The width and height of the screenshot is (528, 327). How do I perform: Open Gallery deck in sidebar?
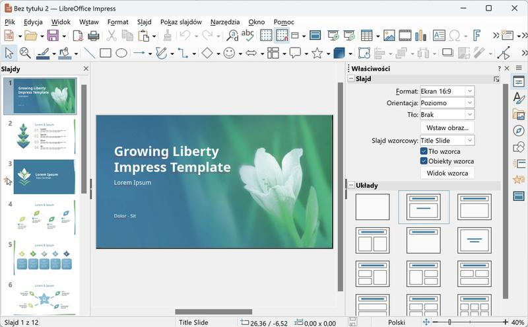pos(519,114)
